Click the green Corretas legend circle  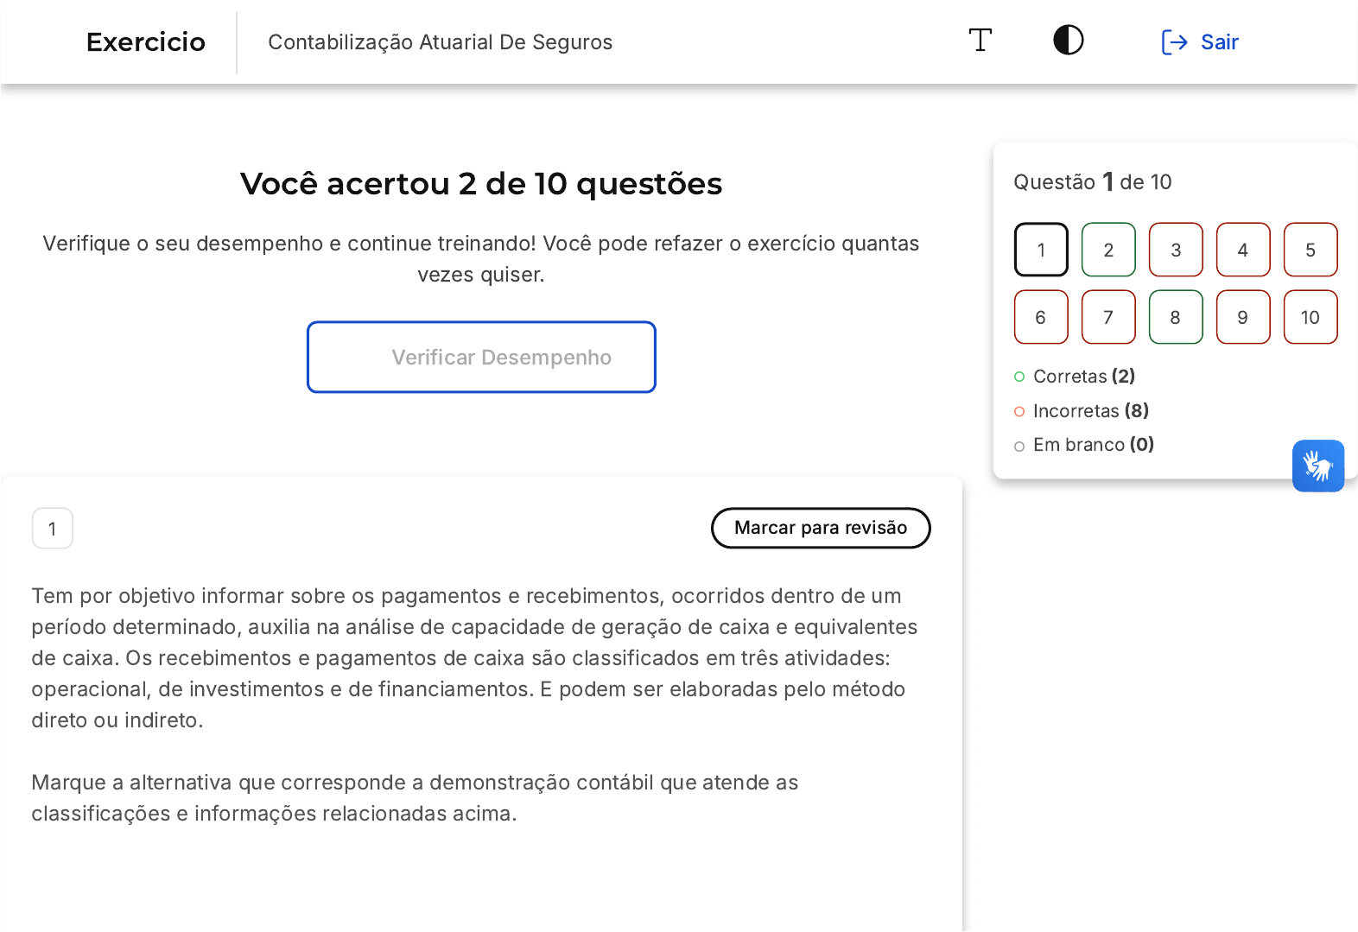[x=1019, y=377]
